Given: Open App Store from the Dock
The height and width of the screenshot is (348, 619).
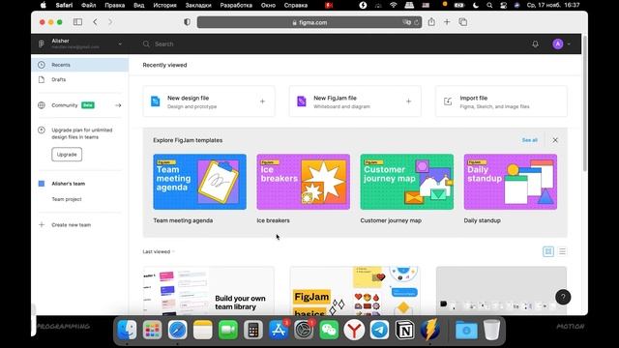Looking at the screenshot, I should tap(279, 330).
